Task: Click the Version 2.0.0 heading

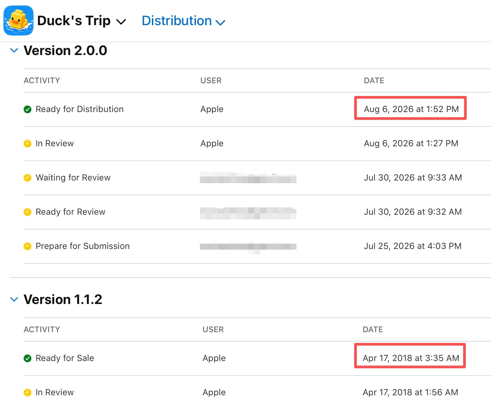Action: [x=65, y=51]
